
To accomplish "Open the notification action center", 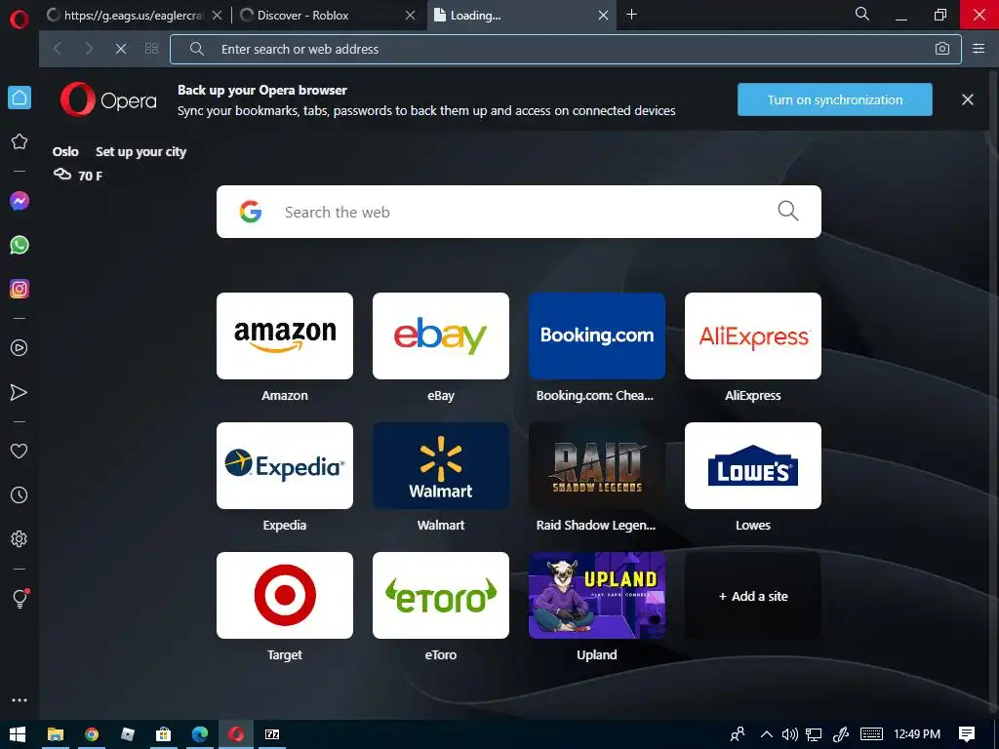I will 967,734.
